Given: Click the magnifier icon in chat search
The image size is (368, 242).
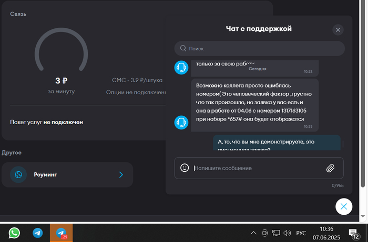Looking at the screenshot, I should click(183, 48).
